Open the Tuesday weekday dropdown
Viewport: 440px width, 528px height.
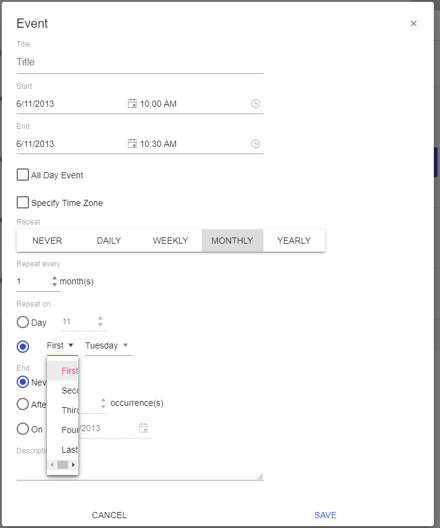(x=107, y=345)
